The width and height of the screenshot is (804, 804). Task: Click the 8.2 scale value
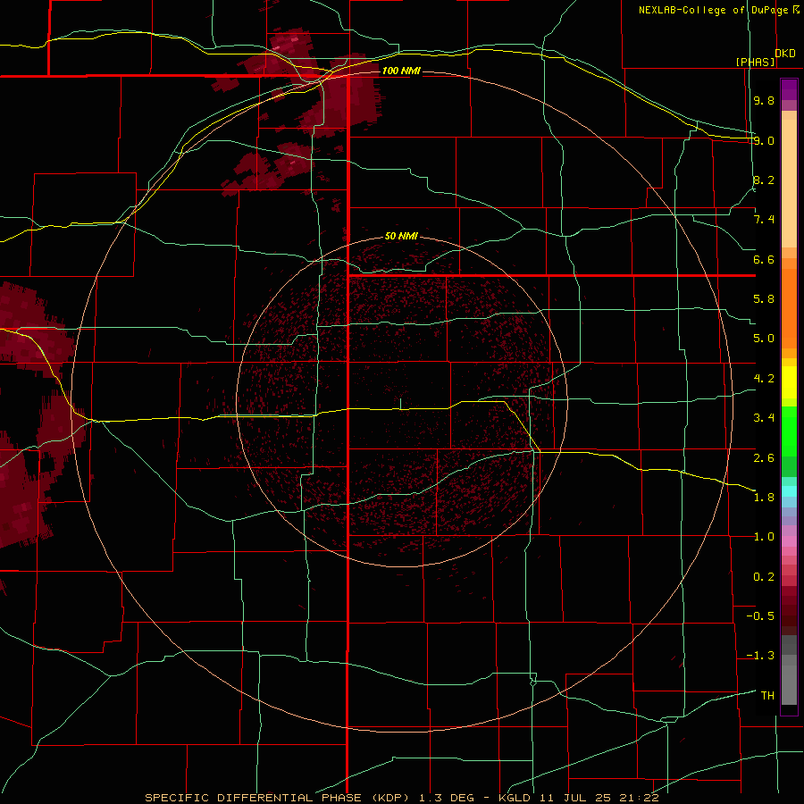coord(764,180)
